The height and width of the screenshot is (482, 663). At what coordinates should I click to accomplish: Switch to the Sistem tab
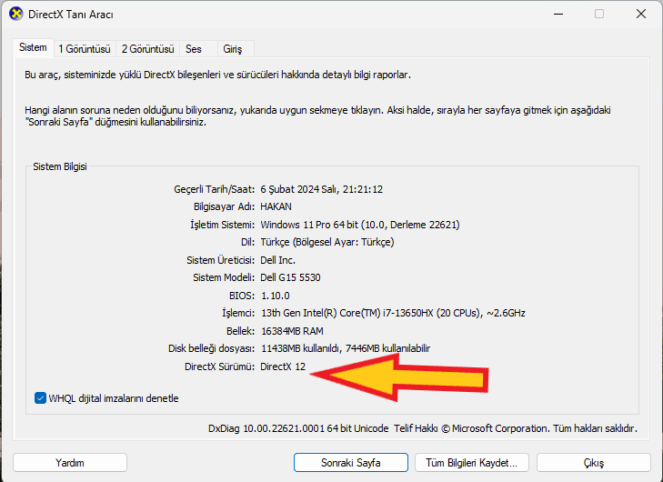33,47
